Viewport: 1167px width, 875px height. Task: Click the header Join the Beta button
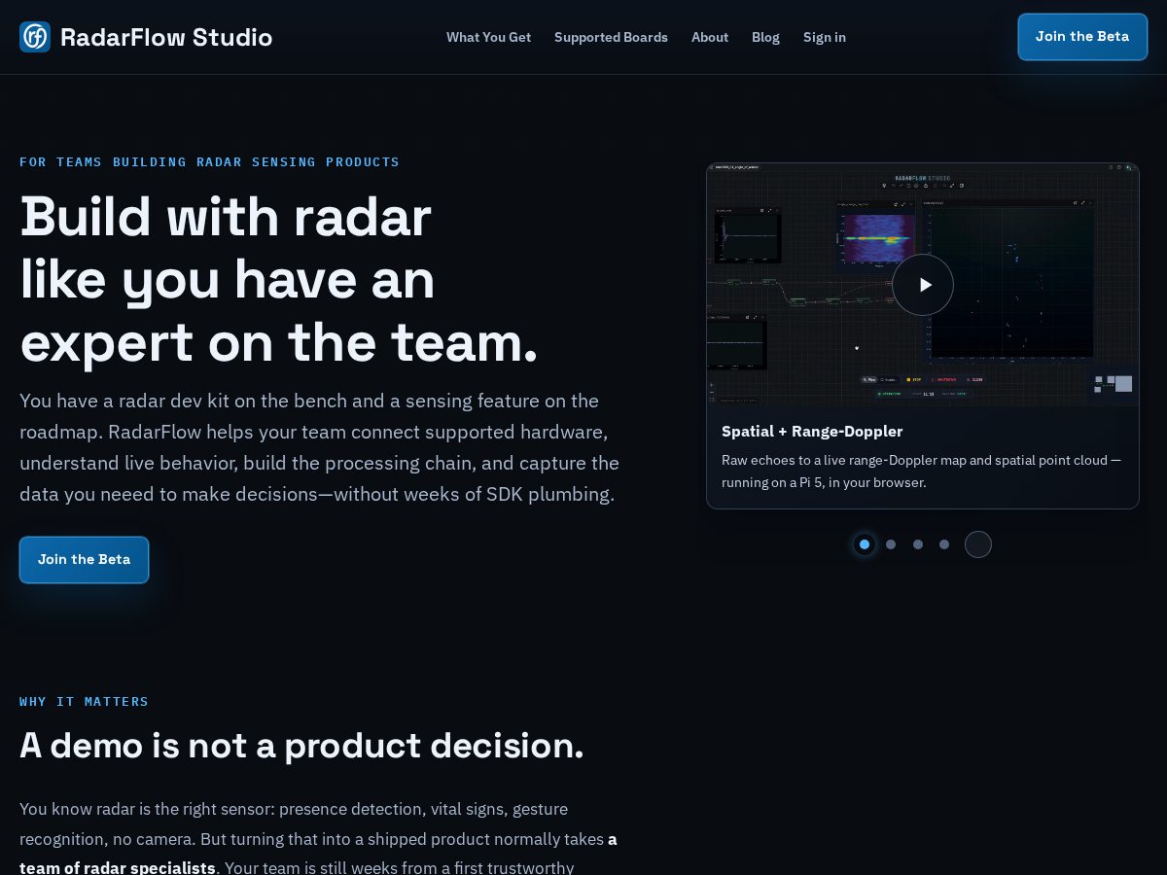[1082, 37]
